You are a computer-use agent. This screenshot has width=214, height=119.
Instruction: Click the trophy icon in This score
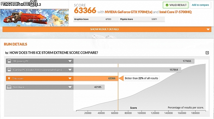[x=9, y=79]
